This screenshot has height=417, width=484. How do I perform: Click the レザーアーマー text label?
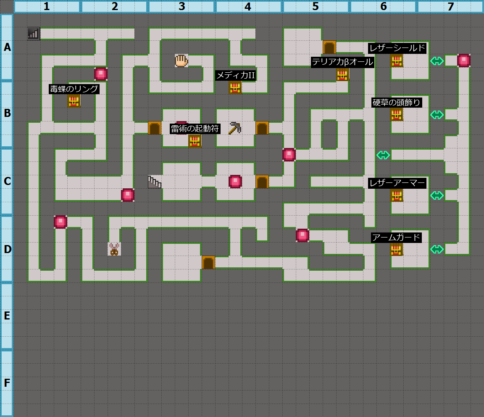[x=397, y=183]
